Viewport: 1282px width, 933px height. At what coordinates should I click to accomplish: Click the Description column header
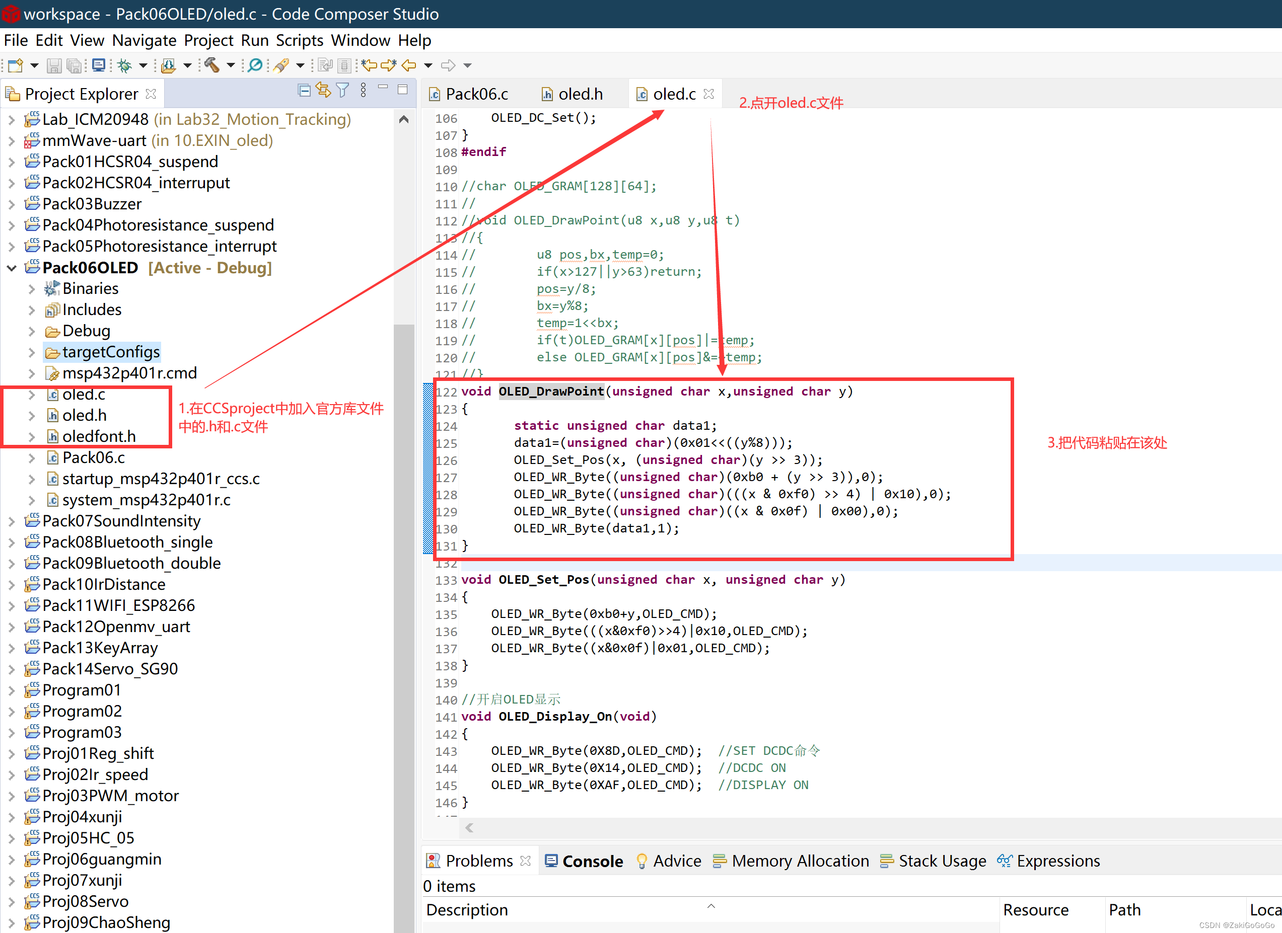(x=467, y=910)
